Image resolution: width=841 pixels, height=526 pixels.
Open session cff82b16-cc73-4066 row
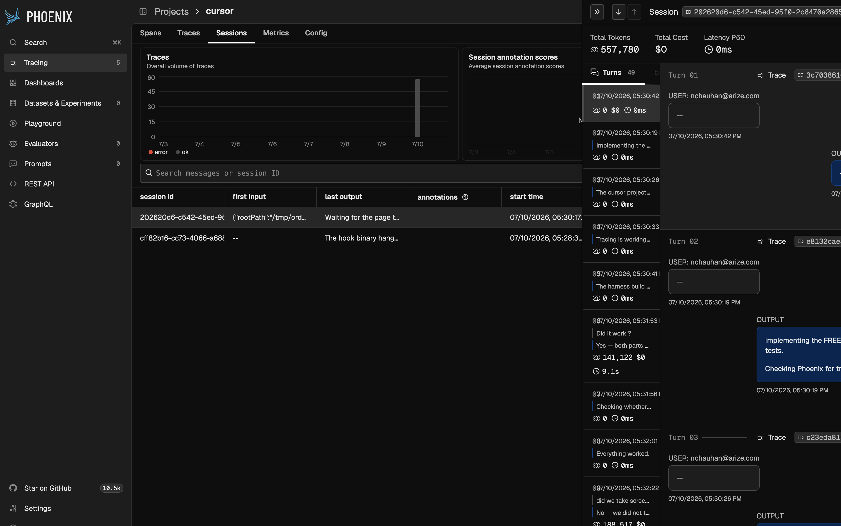click(357, 238)
